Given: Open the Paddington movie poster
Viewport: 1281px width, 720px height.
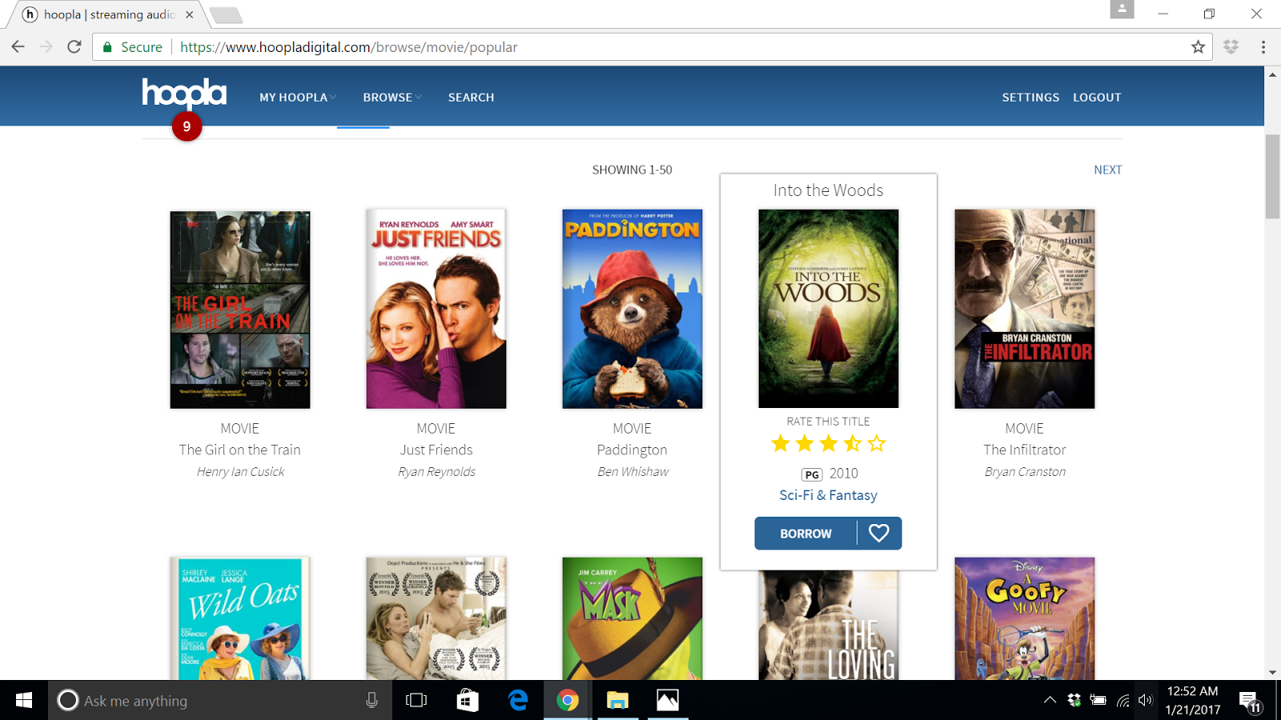Looking at the screenshot, I should coord(632,310).
